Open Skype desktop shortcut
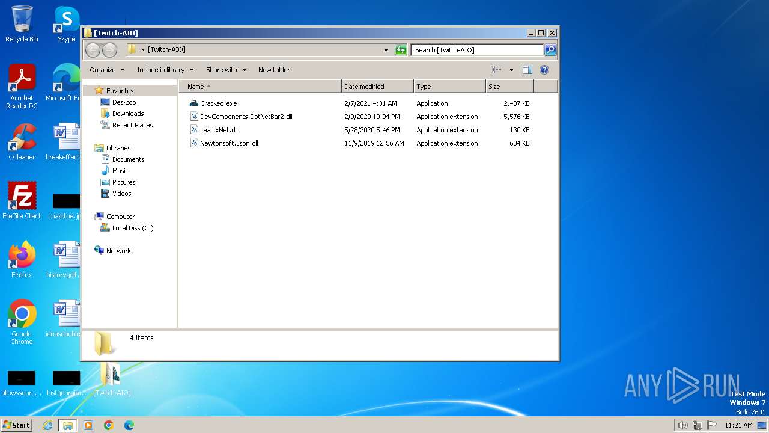This screenshot has height=433, width=769. [66, 24]
